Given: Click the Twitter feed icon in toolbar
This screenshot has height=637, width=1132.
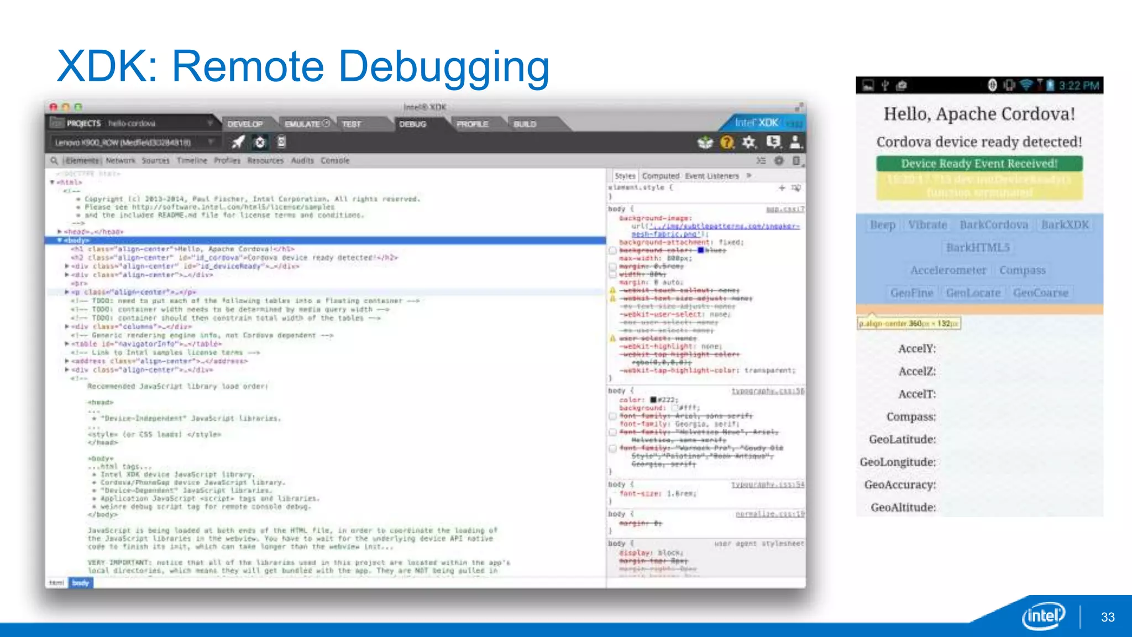Looking at the screenshot, I should (x=774, y=142).
